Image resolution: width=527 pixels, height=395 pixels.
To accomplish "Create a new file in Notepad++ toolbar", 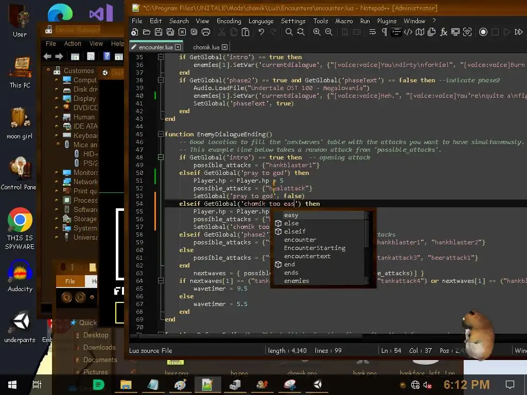I will click(135, 32).
